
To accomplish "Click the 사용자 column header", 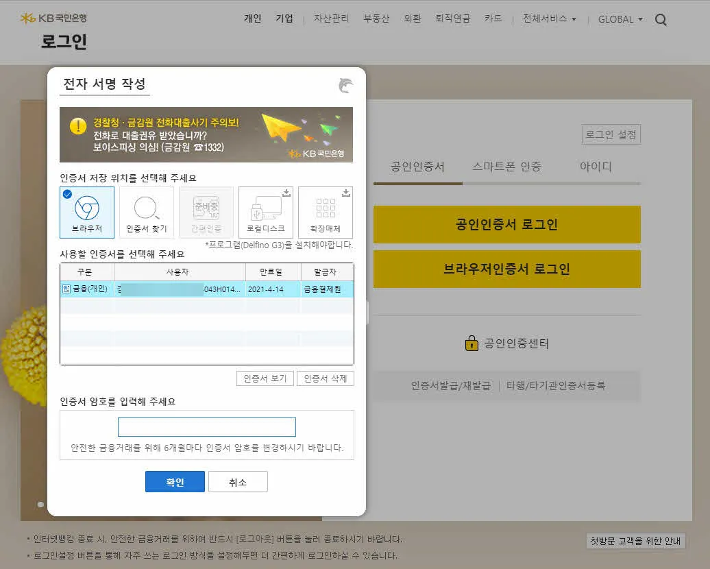I will (x=180, y=272).
